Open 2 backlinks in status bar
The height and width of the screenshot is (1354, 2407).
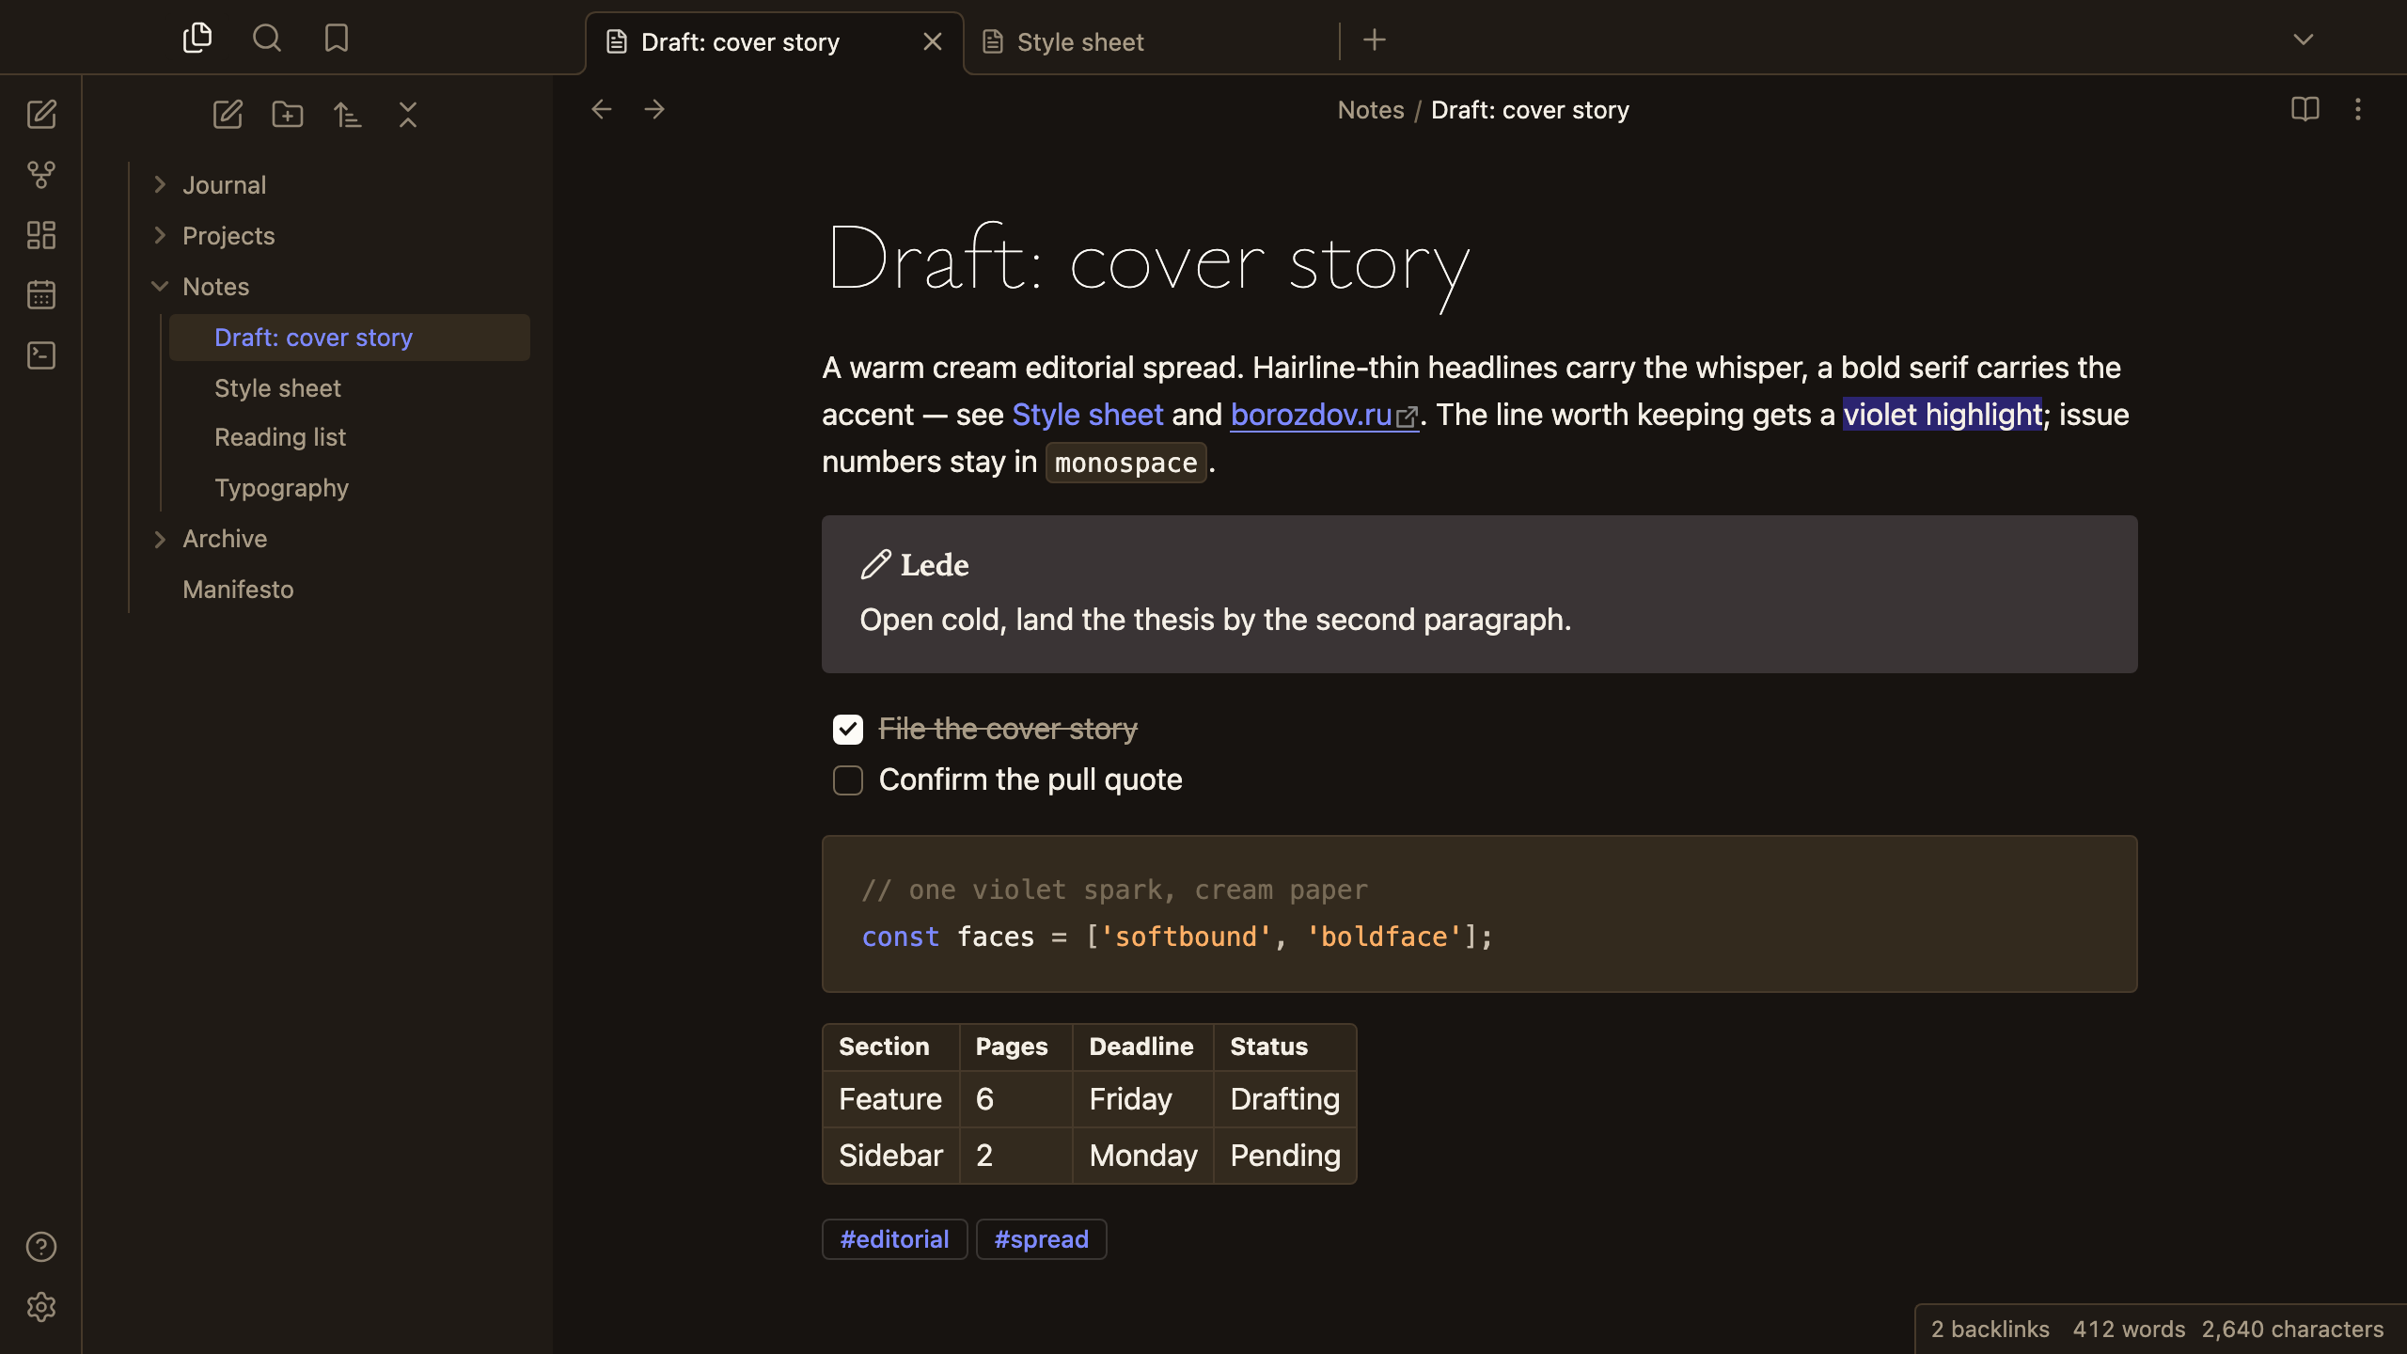click(1990, 1329)
